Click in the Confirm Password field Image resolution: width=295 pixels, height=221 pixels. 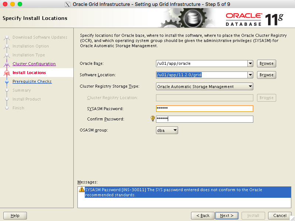pos(205,119)
